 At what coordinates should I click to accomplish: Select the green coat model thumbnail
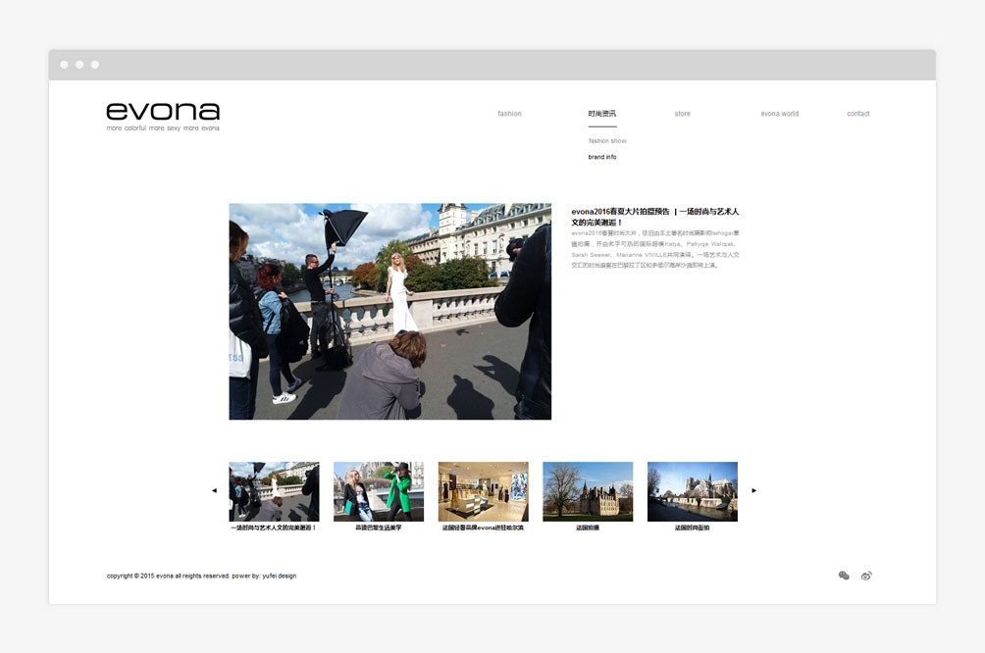click(x=379, y=491)
